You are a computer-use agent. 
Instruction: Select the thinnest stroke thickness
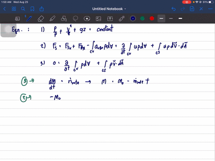coord(171,18)
